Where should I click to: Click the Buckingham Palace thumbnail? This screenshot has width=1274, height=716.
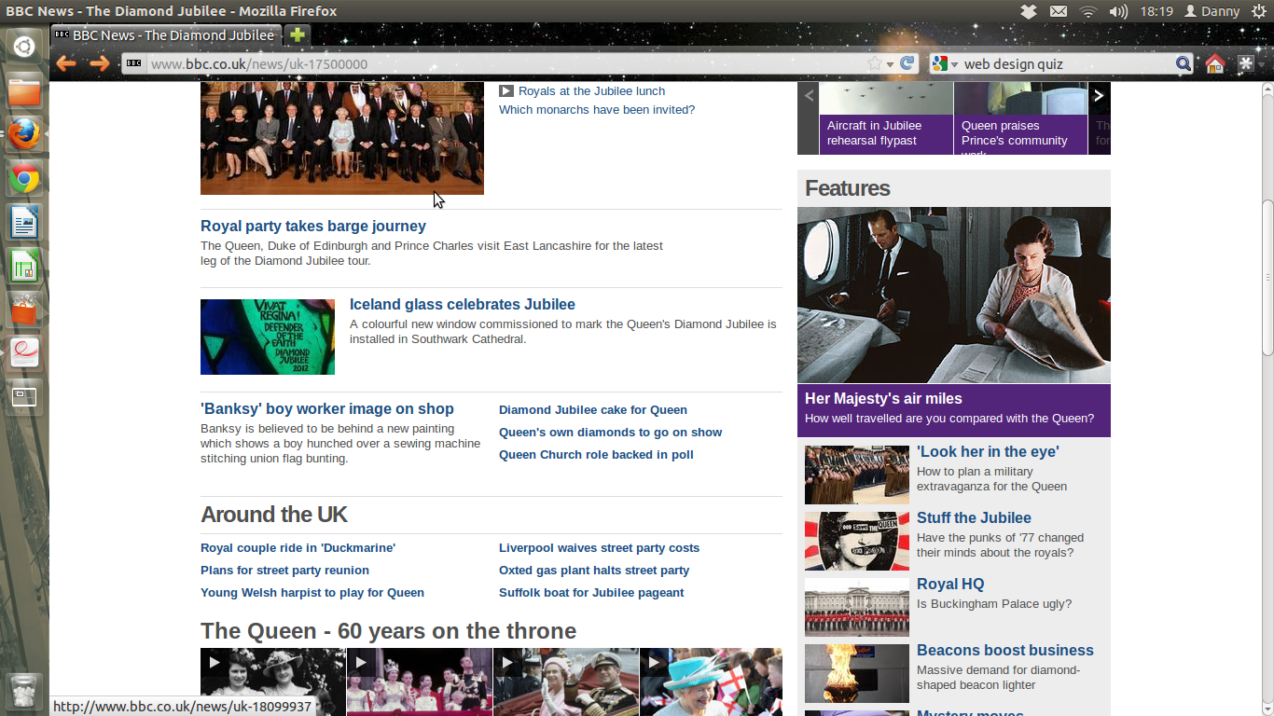click(x=857, y=607)
